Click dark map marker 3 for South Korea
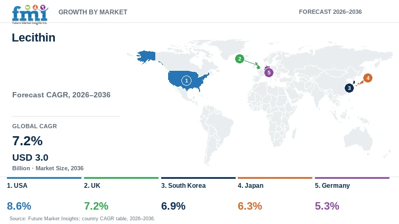 (x=349, y=88)
